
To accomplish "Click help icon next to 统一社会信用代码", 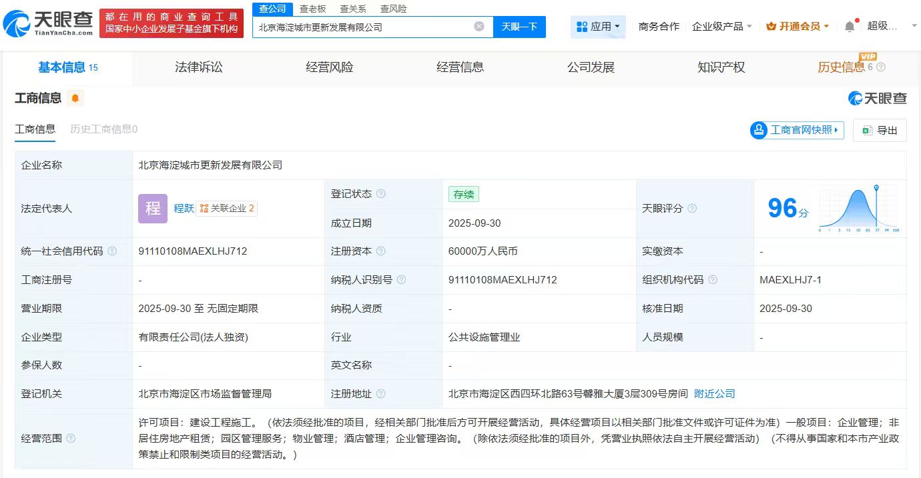I will click(x=112, y=251).
